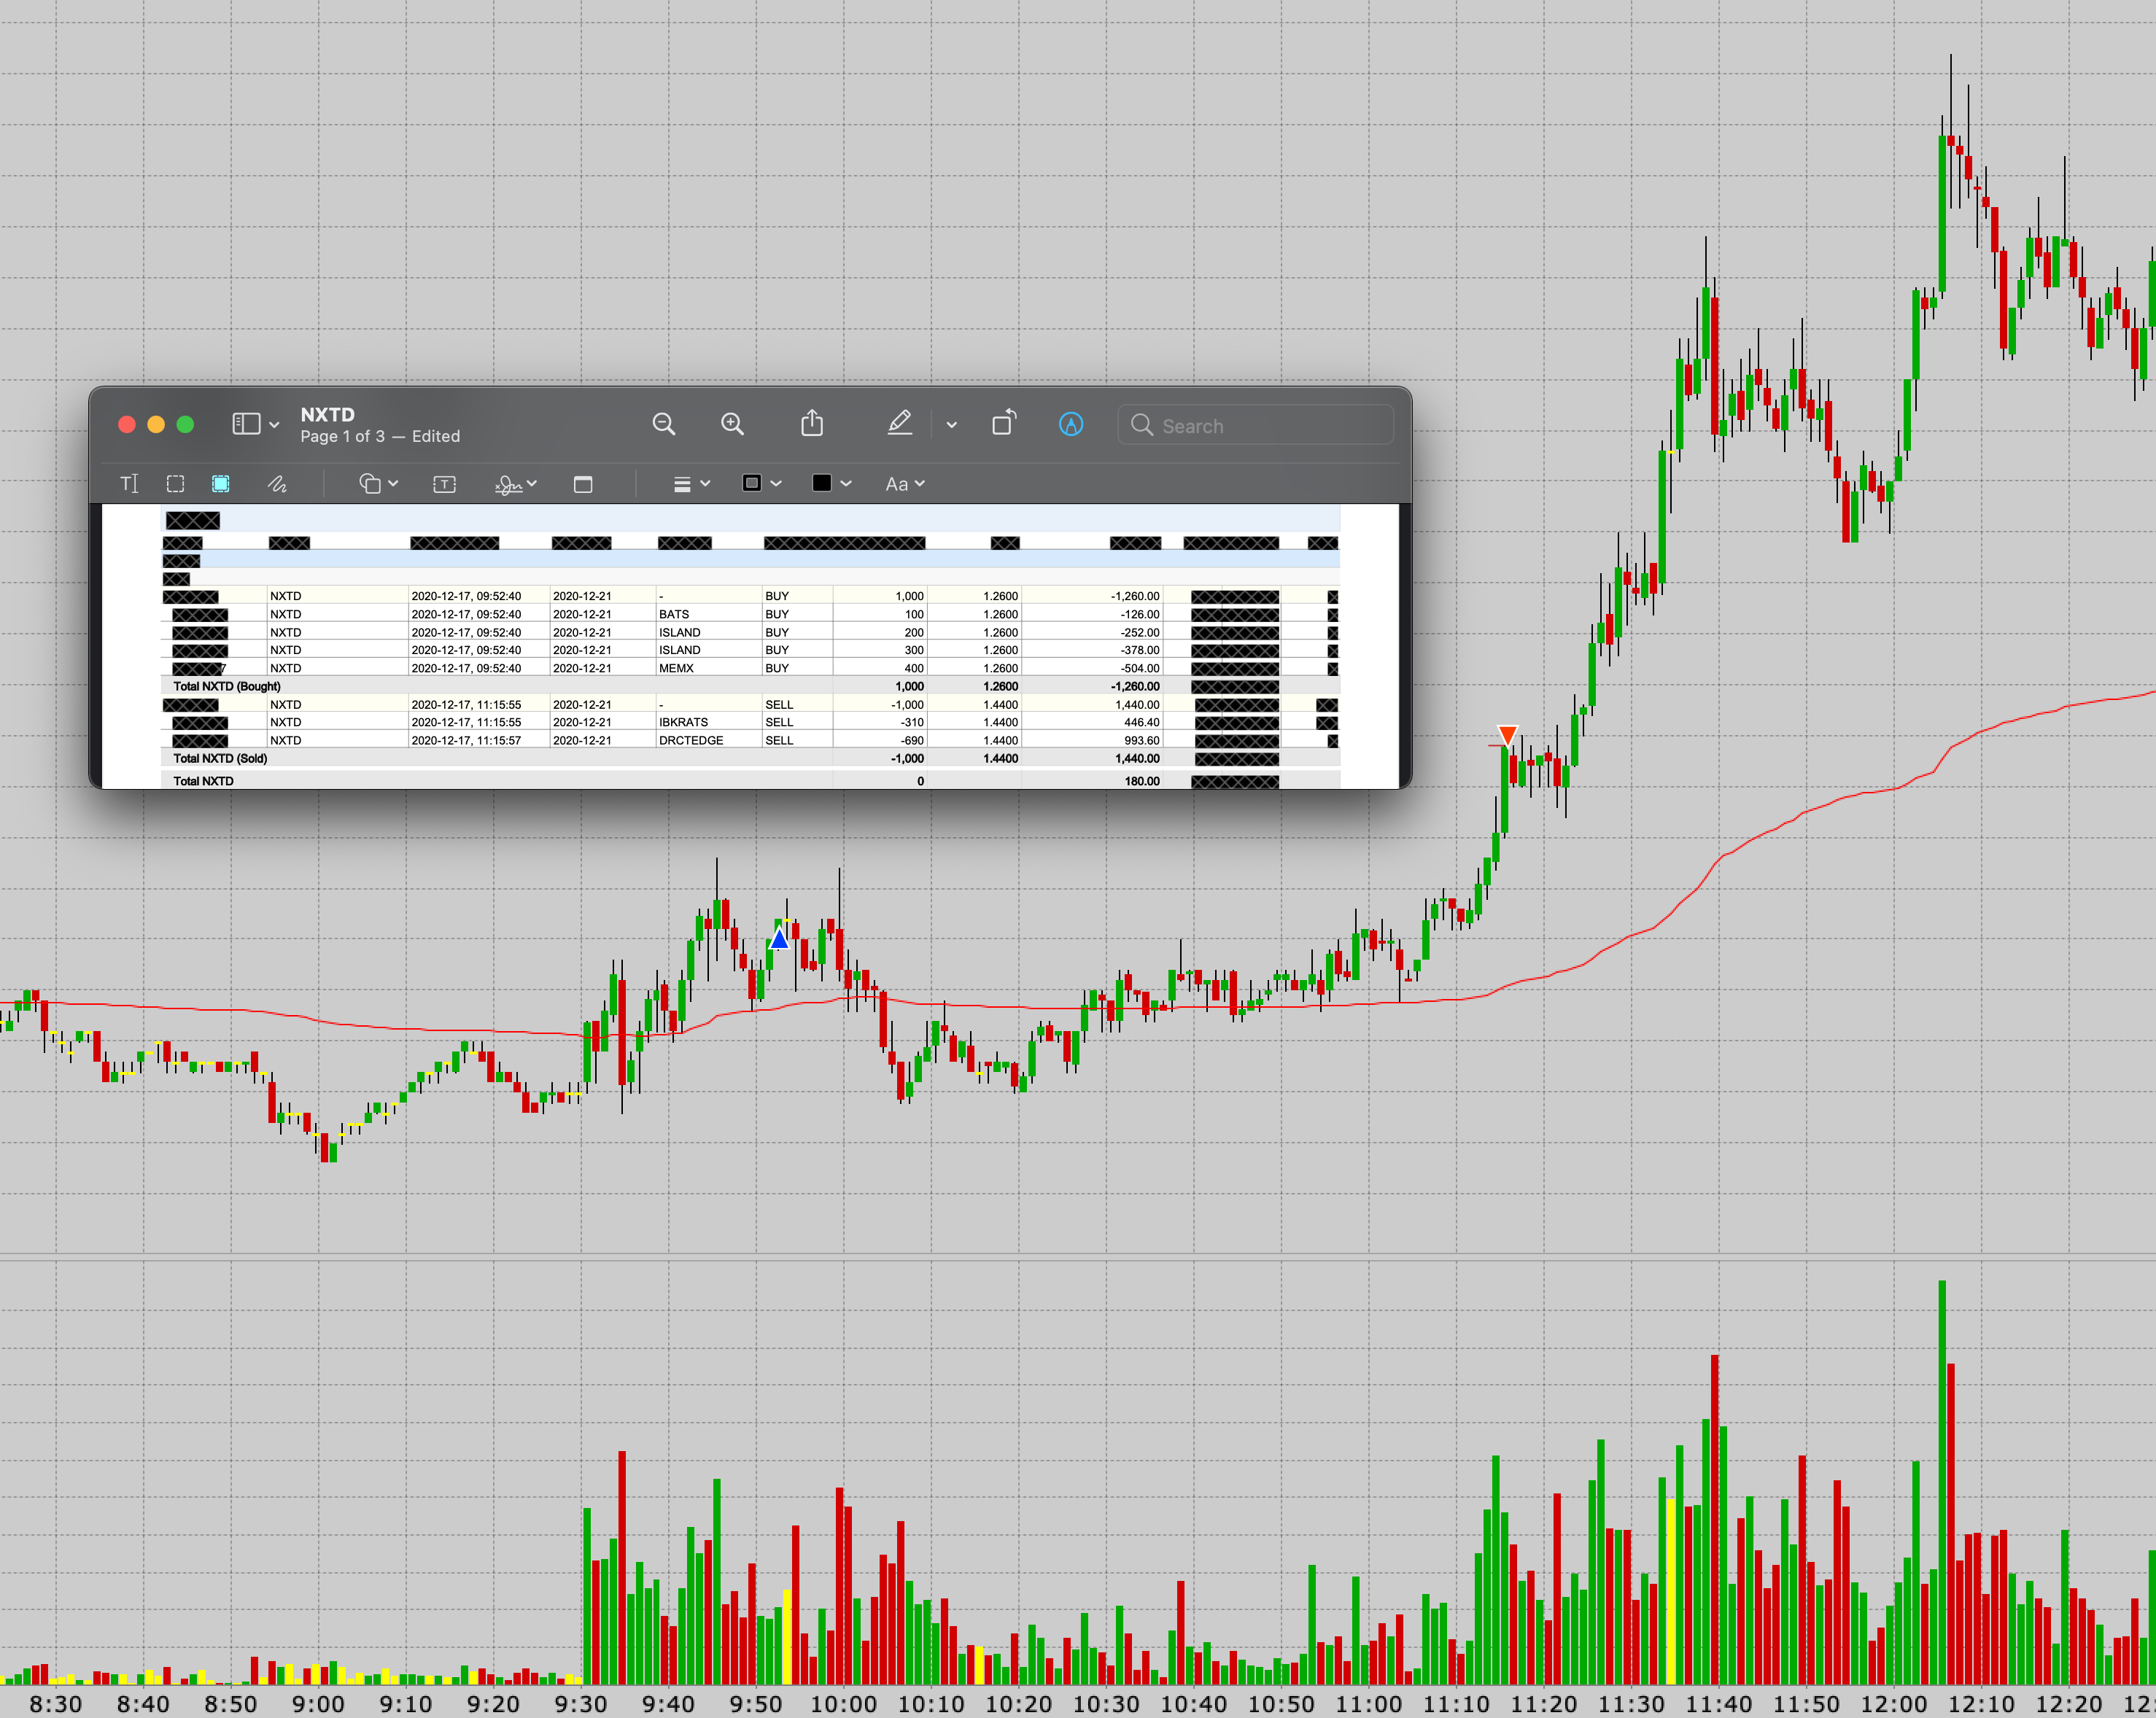Select the text selection tool
This screenshot has width=2156, height=1718.
pos(129,484)
